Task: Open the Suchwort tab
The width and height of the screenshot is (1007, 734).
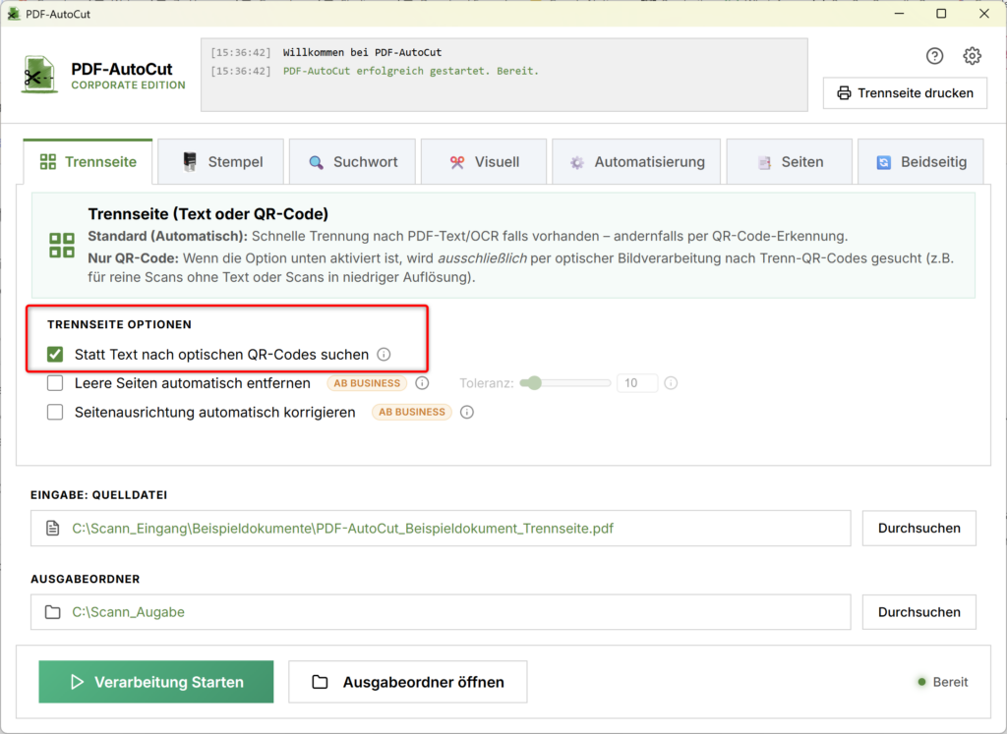Action: point(353,162)
